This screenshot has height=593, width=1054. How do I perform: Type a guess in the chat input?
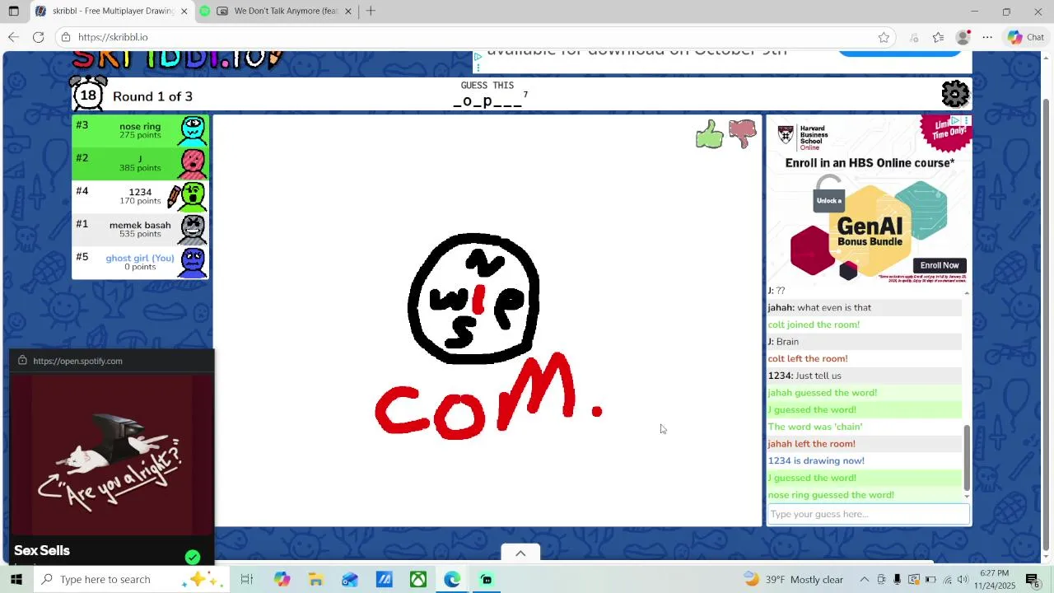point(868,514)
